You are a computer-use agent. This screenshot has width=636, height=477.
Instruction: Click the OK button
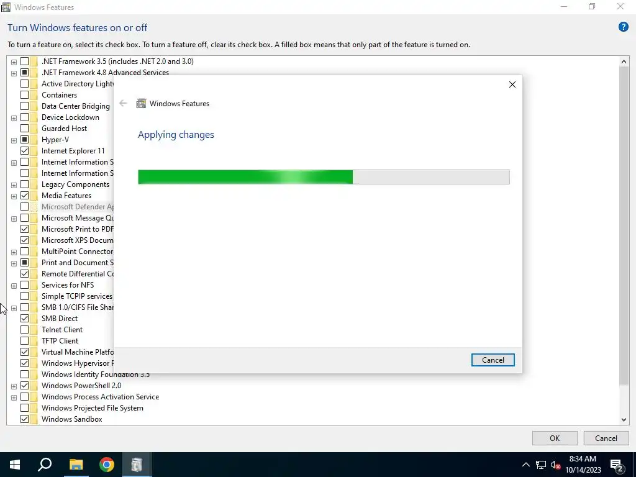pos(555,438)
